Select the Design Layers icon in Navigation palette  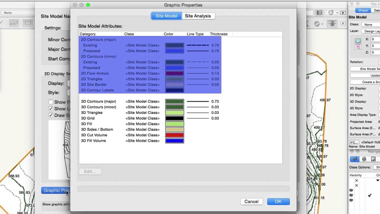coord(364,159)
